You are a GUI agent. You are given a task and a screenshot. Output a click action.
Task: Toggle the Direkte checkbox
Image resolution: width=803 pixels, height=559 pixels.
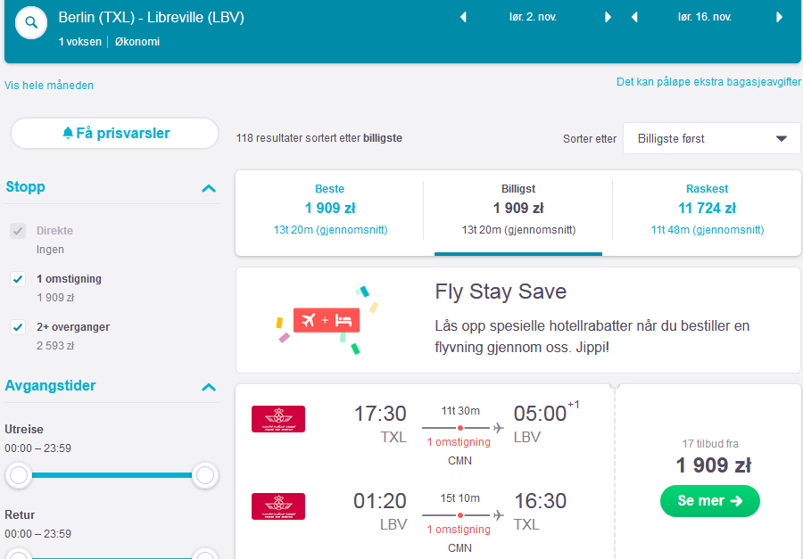click(x=18, y=231)
